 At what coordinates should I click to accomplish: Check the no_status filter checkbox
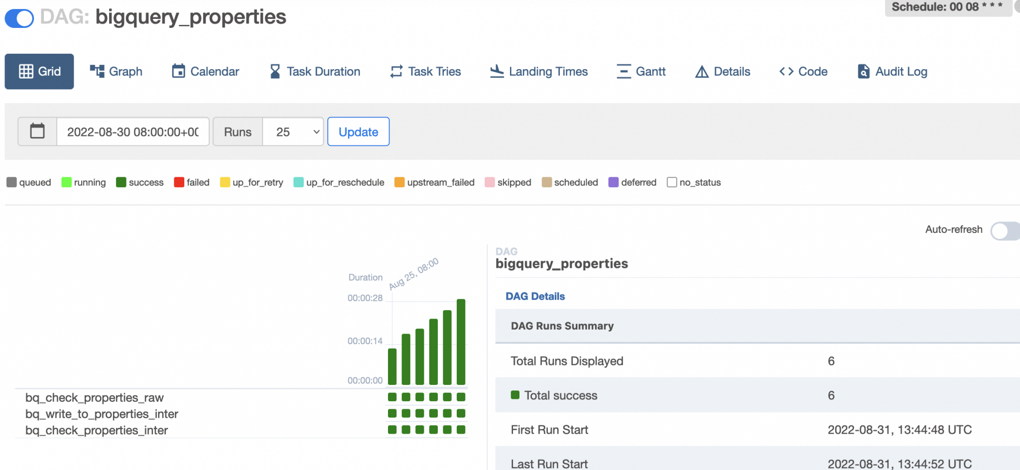pos(672,182)
